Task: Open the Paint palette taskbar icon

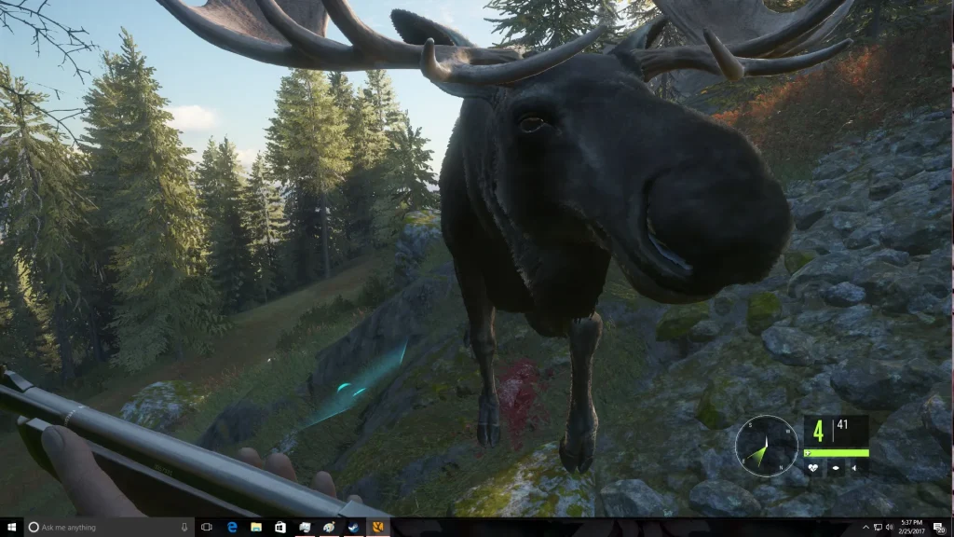Action: (x=329, y=528)
